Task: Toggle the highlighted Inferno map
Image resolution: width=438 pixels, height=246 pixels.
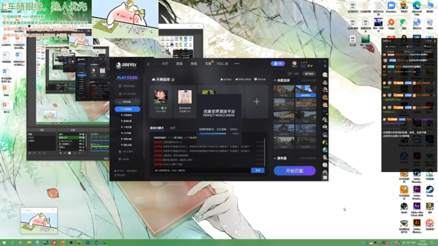Action: (306, 91)
